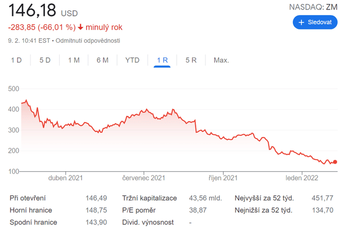Switch to the 6 M range tab
Viewport: 343px width, 227px height.
tap(102, 60)
